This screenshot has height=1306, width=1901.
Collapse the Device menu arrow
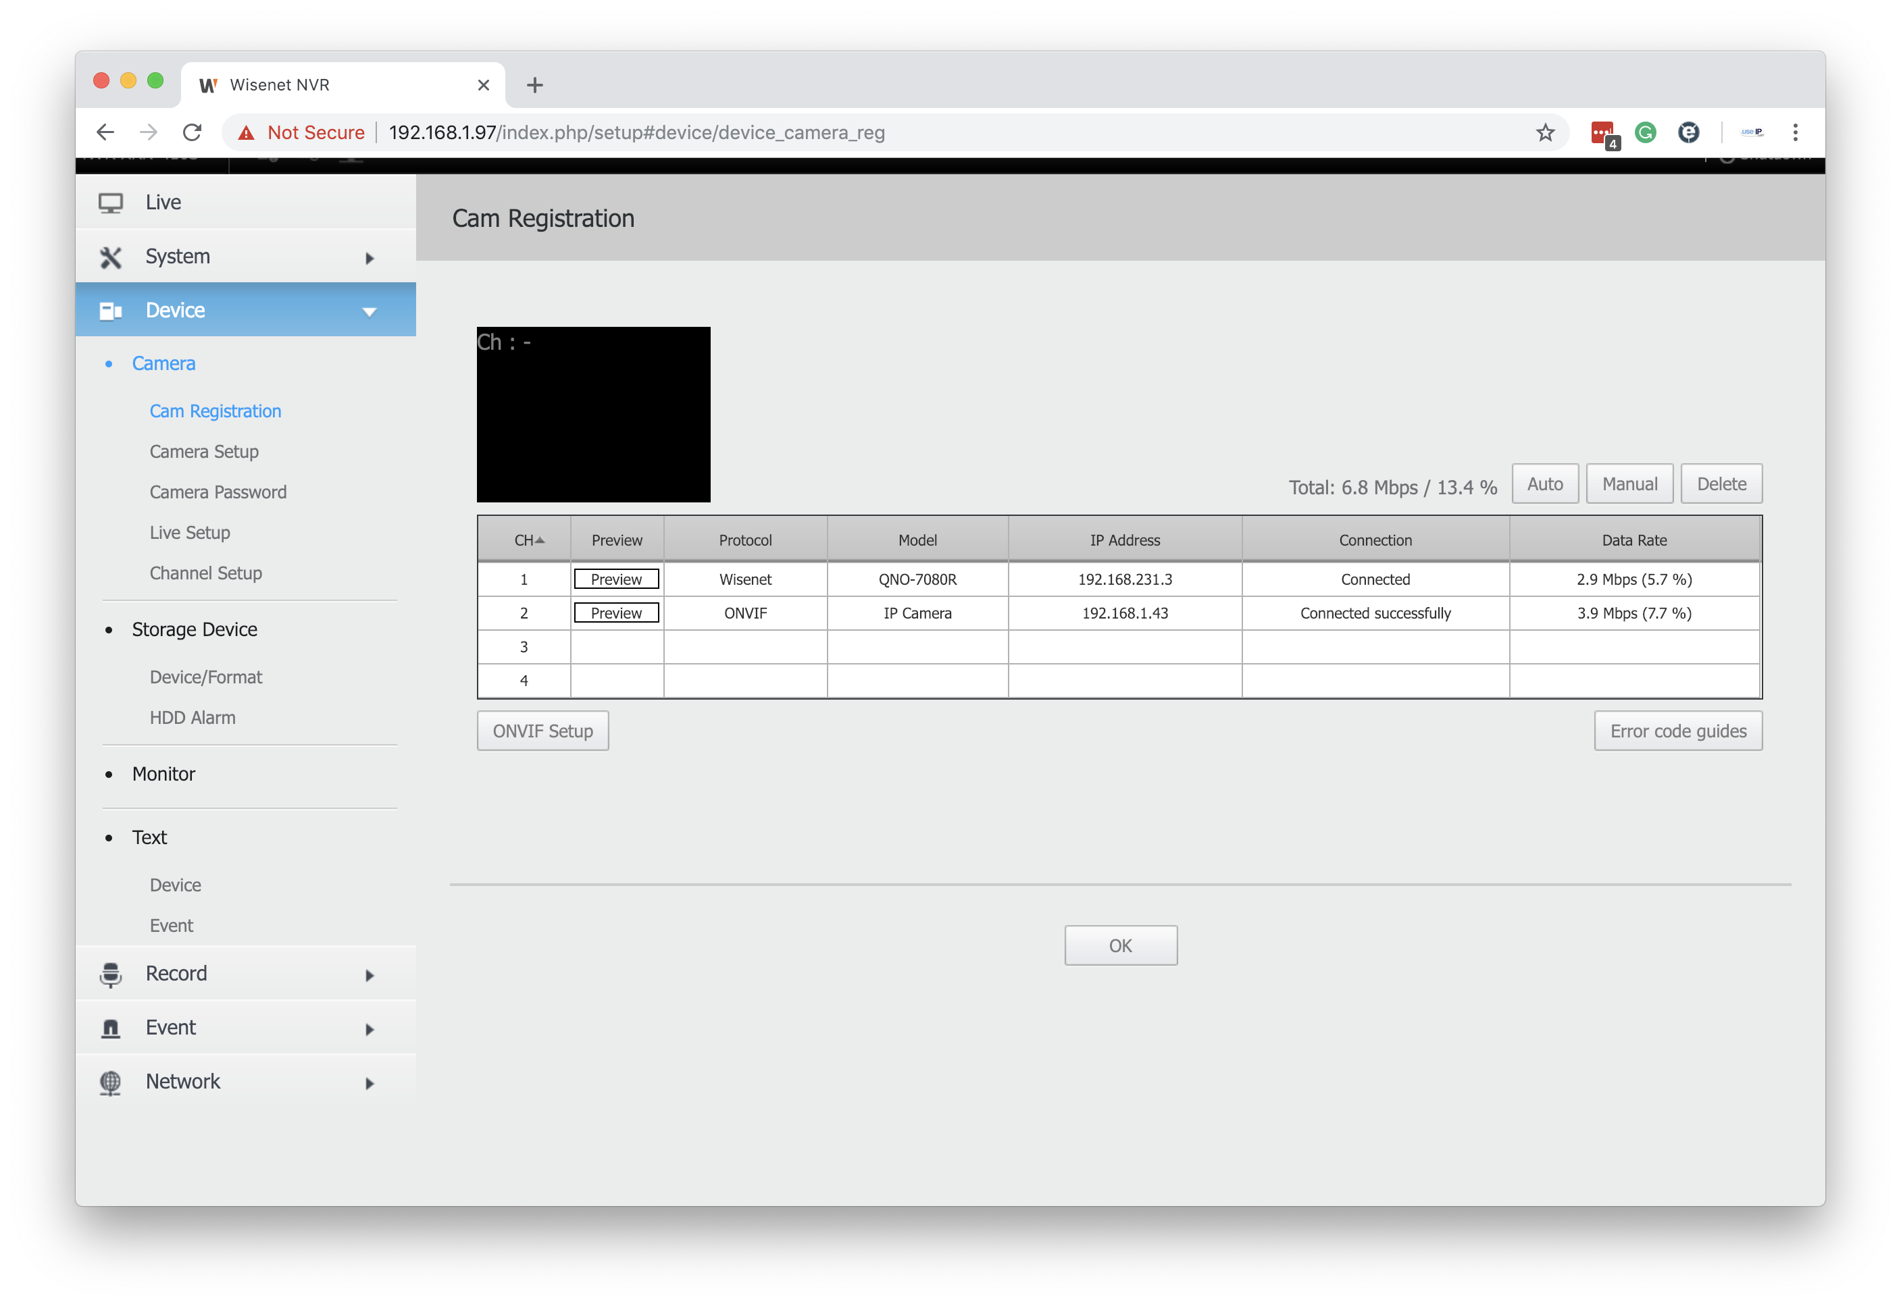370,312
